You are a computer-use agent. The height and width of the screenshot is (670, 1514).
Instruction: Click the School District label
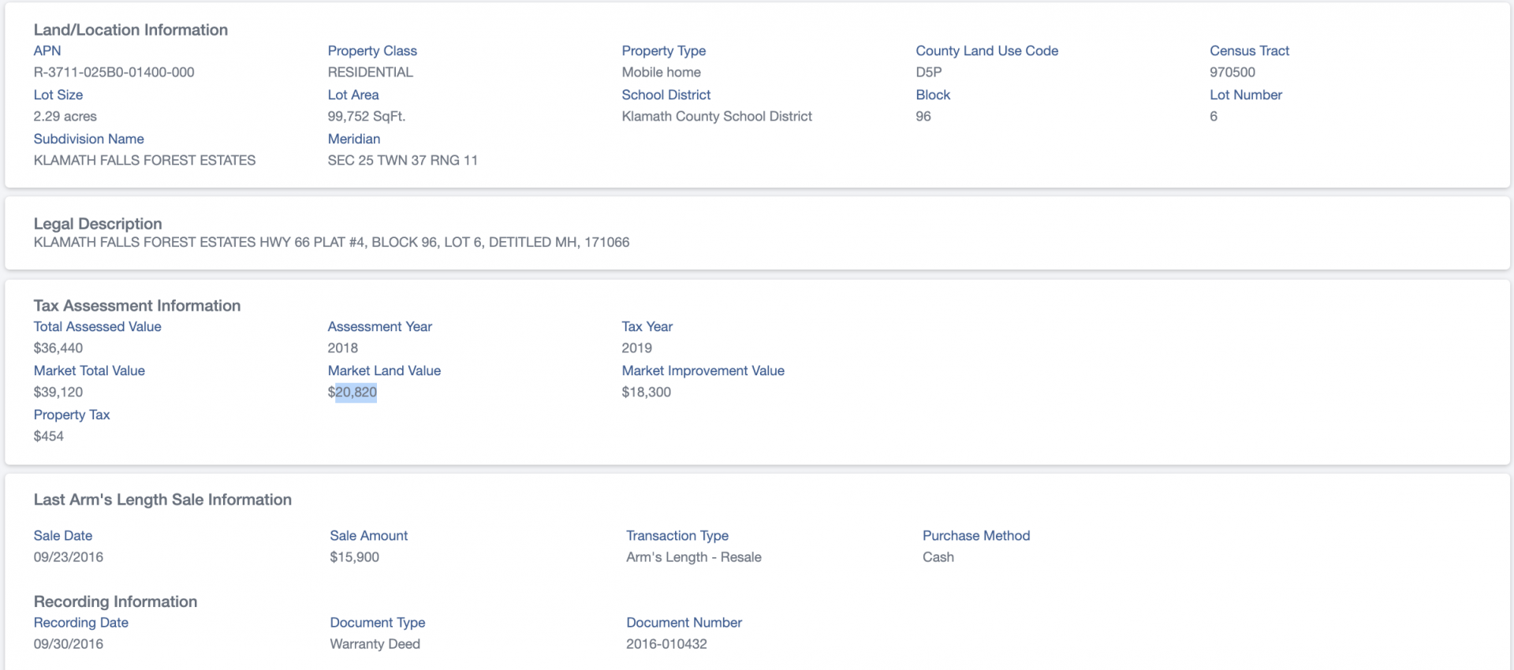pyautogui.click(x=666, y=95)
